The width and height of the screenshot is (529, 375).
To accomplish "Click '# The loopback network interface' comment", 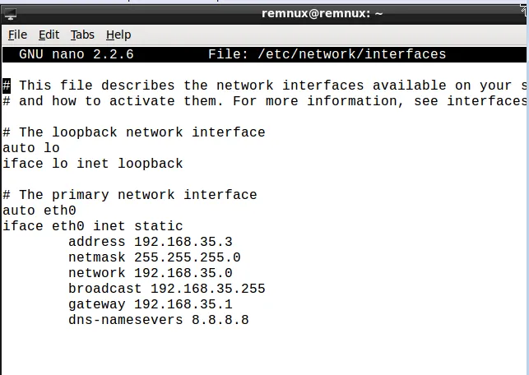I will pos(134,132).
